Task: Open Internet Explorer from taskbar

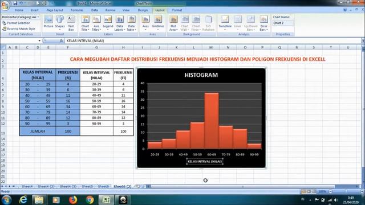Action: pos(23,200)
